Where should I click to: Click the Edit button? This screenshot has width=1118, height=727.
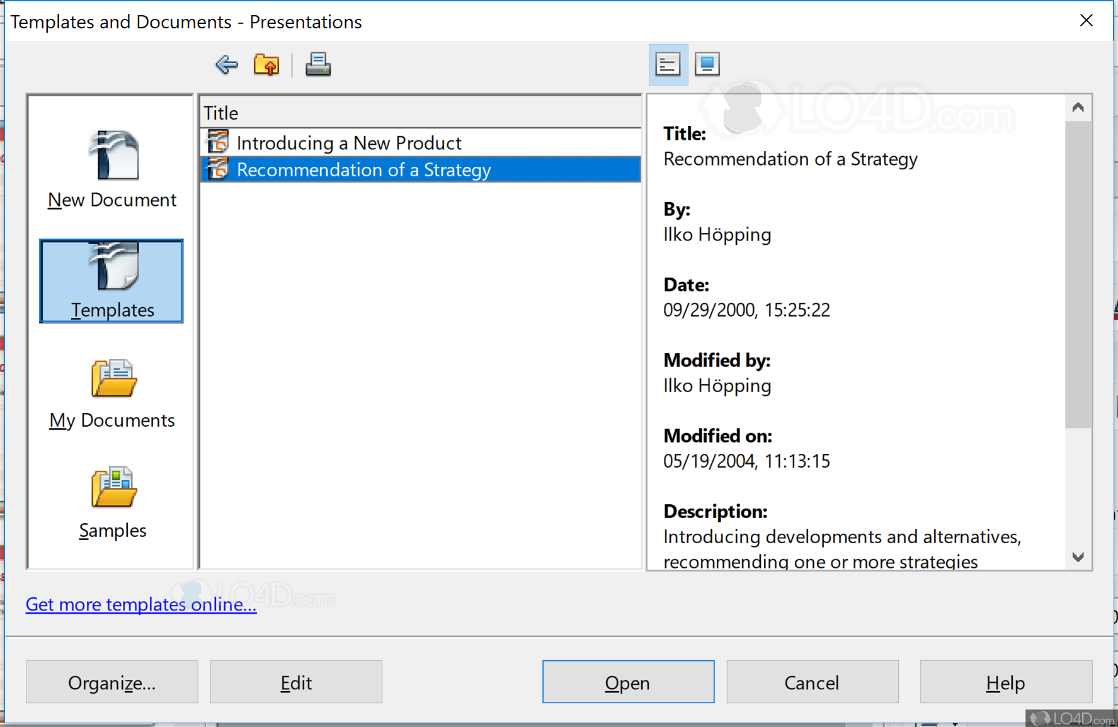(296, 682)
